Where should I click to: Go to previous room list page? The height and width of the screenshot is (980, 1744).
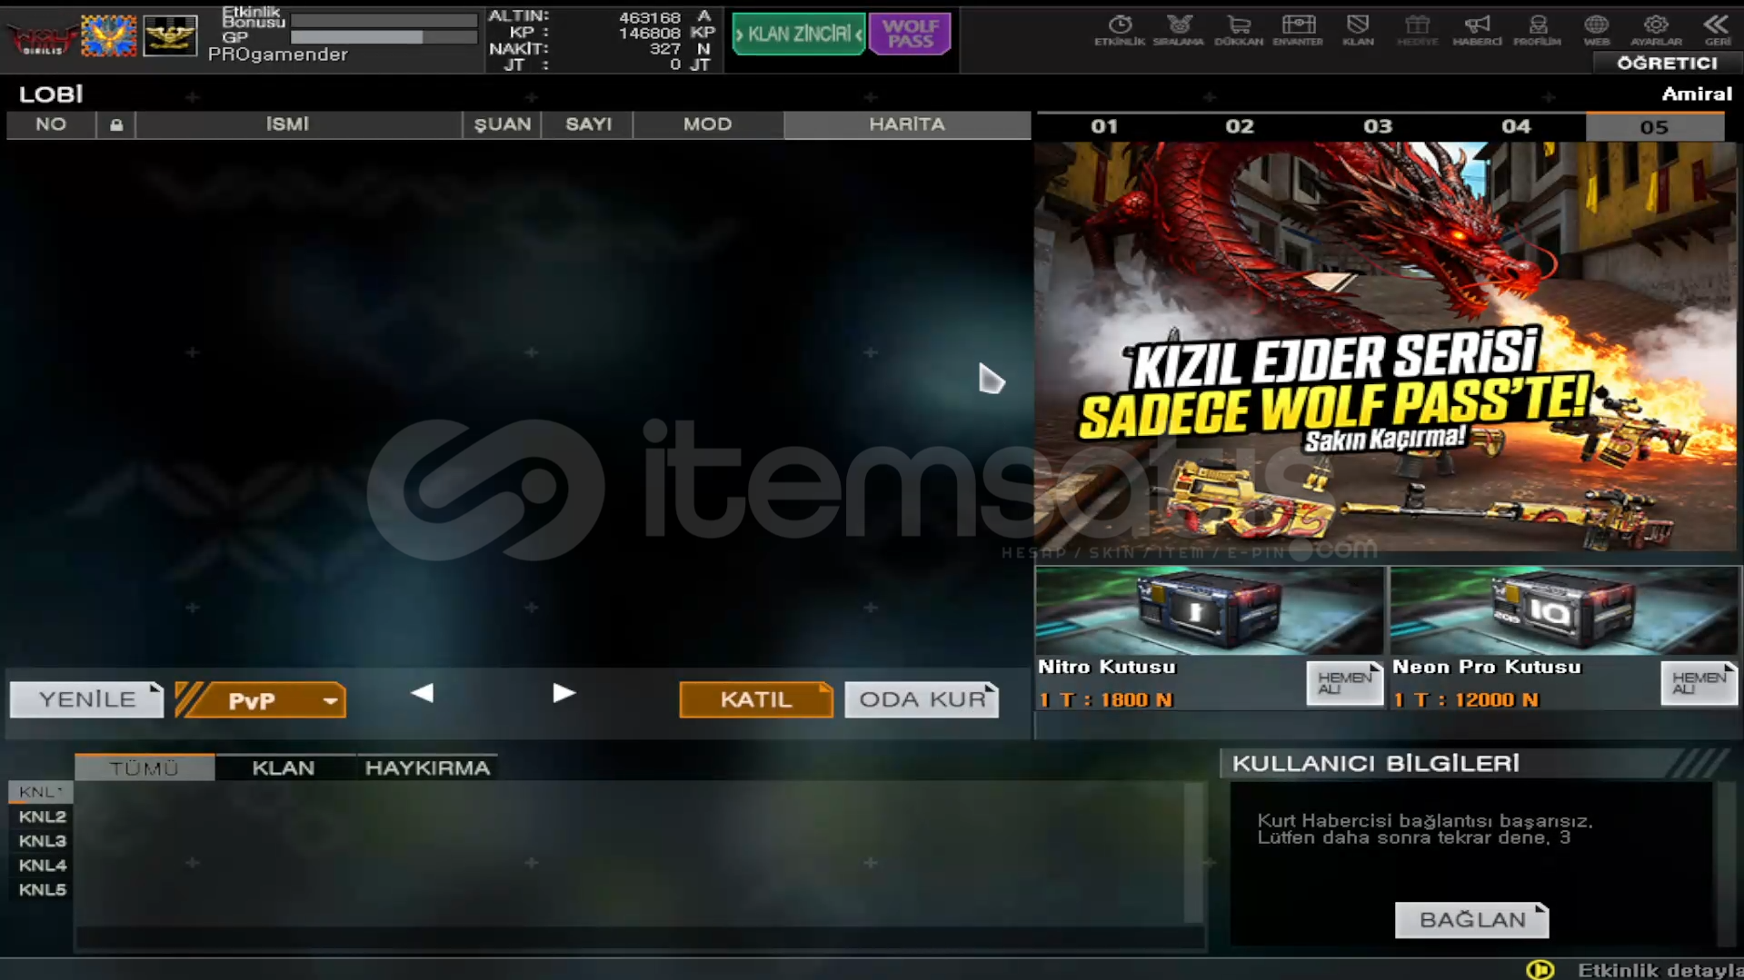tap(422, 694)
